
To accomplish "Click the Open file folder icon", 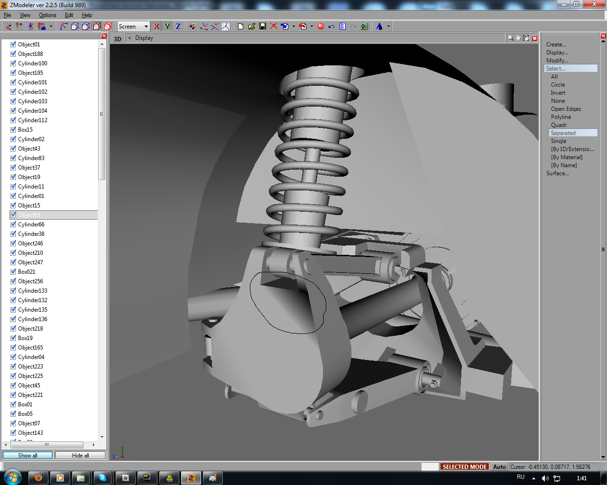I will point(252,27).
